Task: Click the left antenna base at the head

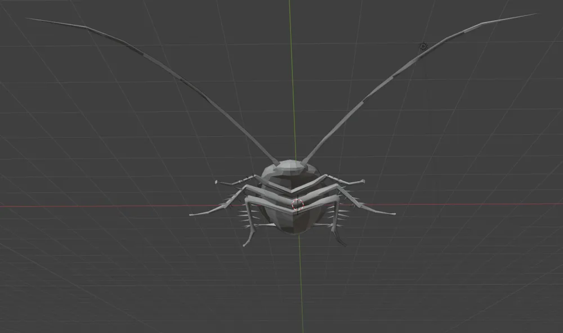Action: (x=277, y=164)
